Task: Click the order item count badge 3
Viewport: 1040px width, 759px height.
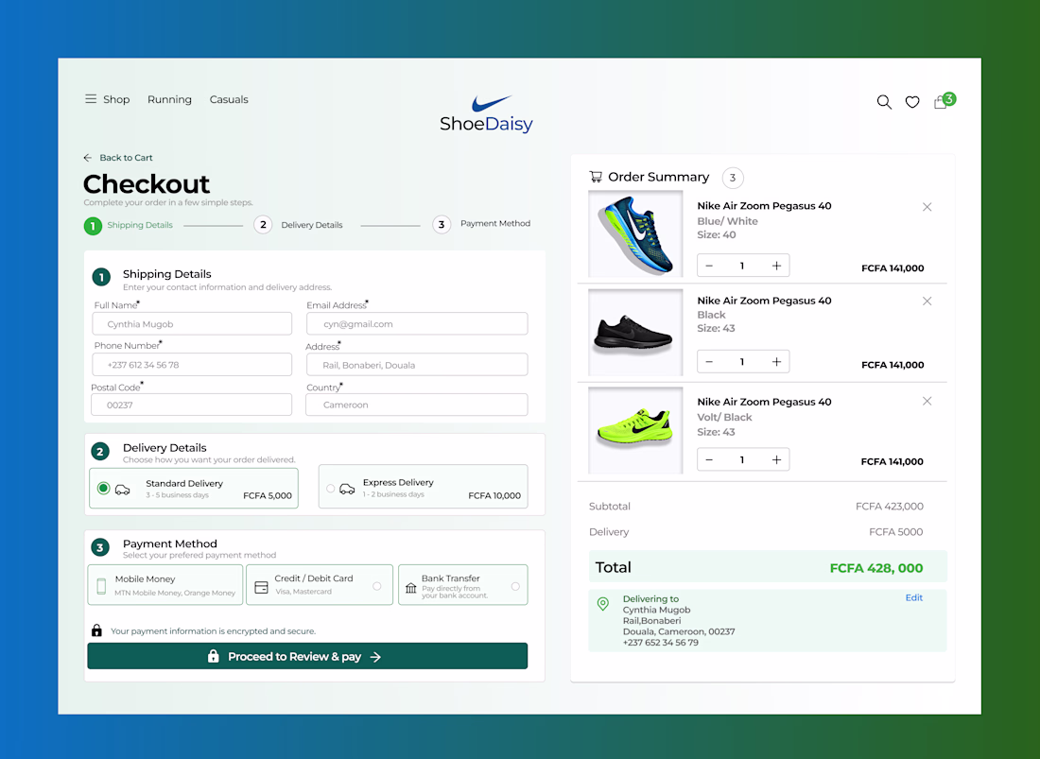Action: coord(732,178)
